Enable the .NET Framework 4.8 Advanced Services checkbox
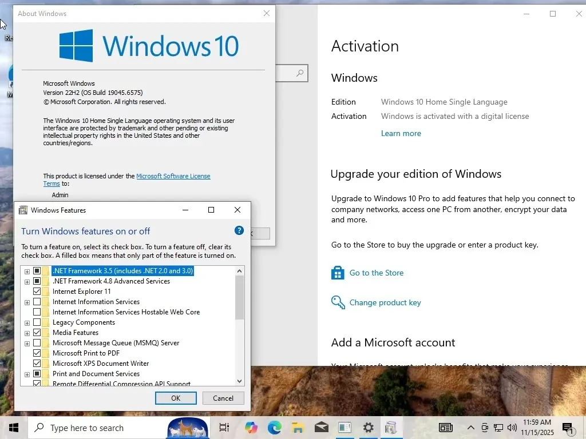Screen dimensions: 586x439 pyautogui.click(x=37, y=281)
